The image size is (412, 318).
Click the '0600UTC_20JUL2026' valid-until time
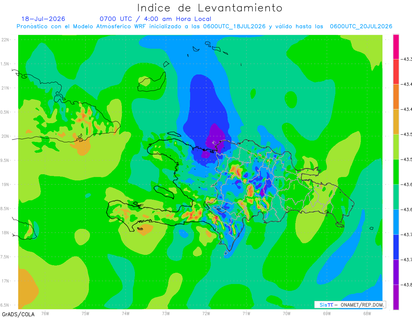click(361, 26)
